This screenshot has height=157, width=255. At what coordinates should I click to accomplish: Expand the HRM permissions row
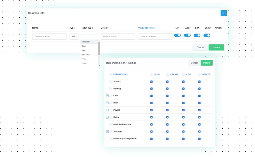[x=107, y=103]
